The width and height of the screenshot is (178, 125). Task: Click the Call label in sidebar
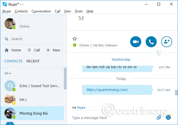coord(37,50)
